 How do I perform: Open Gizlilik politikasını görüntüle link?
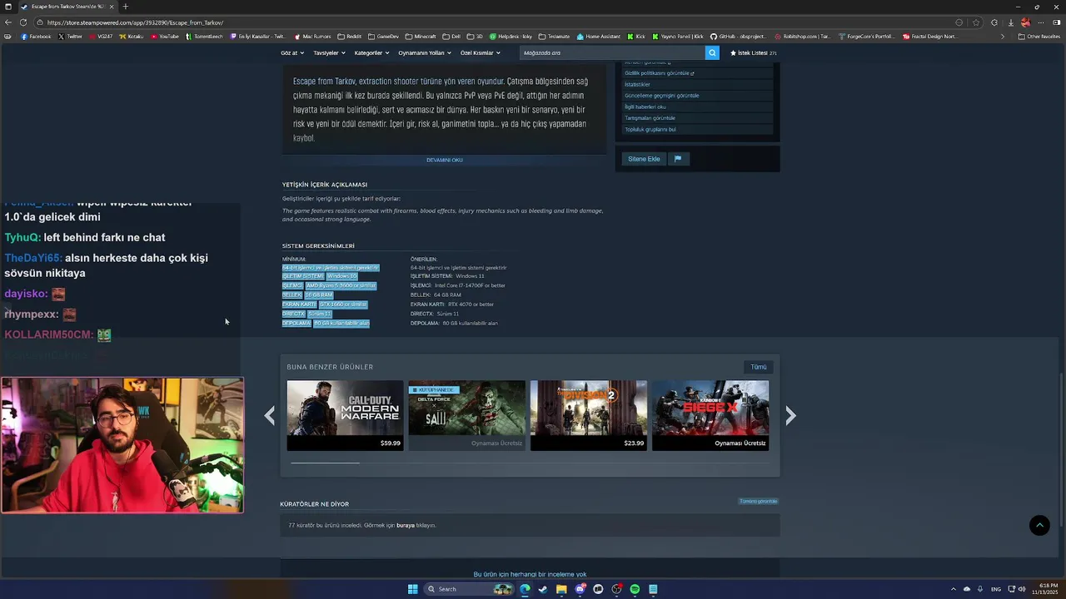[x=660, y=73]
